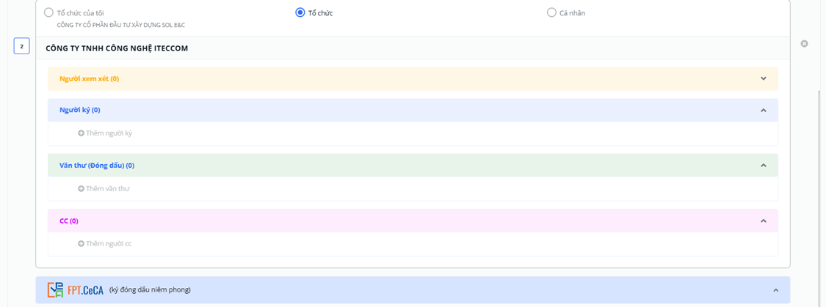Screen dimensions: 826x307
Task: Click the plus icon beside "Thêm người ký"
Action: (x=81, y=133)
